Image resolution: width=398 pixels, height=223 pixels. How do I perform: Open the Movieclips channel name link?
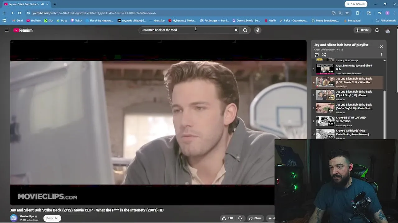click(27, 216)
